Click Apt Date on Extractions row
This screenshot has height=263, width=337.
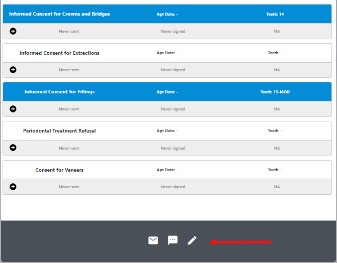tap(167, 53)
